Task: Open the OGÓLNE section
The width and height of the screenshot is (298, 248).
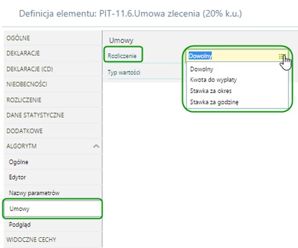Action: (x=53, y=38)
